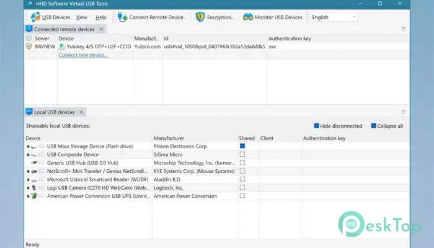
Task: Expand USB Composite Device row
Action: (28, 155)
